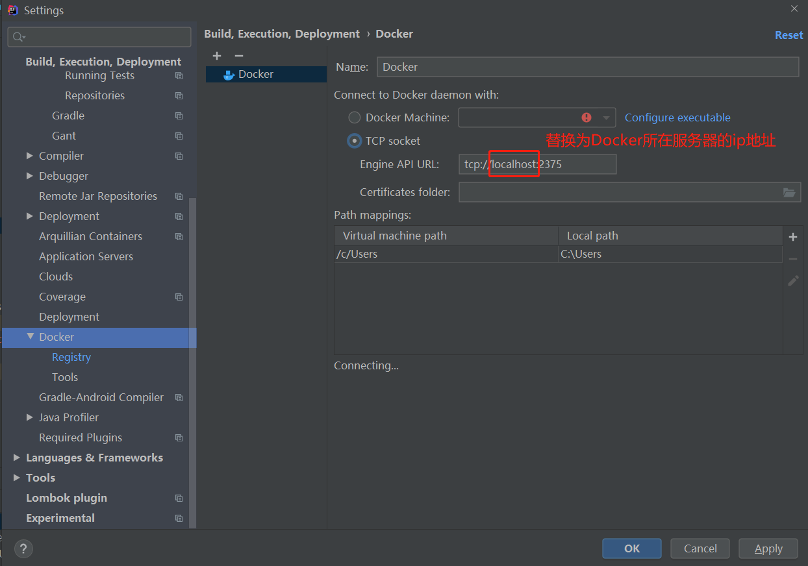Click the remove Docker configuration minus icon
The width and height of the screenshot is (808, 566).
tap(239, 56)
